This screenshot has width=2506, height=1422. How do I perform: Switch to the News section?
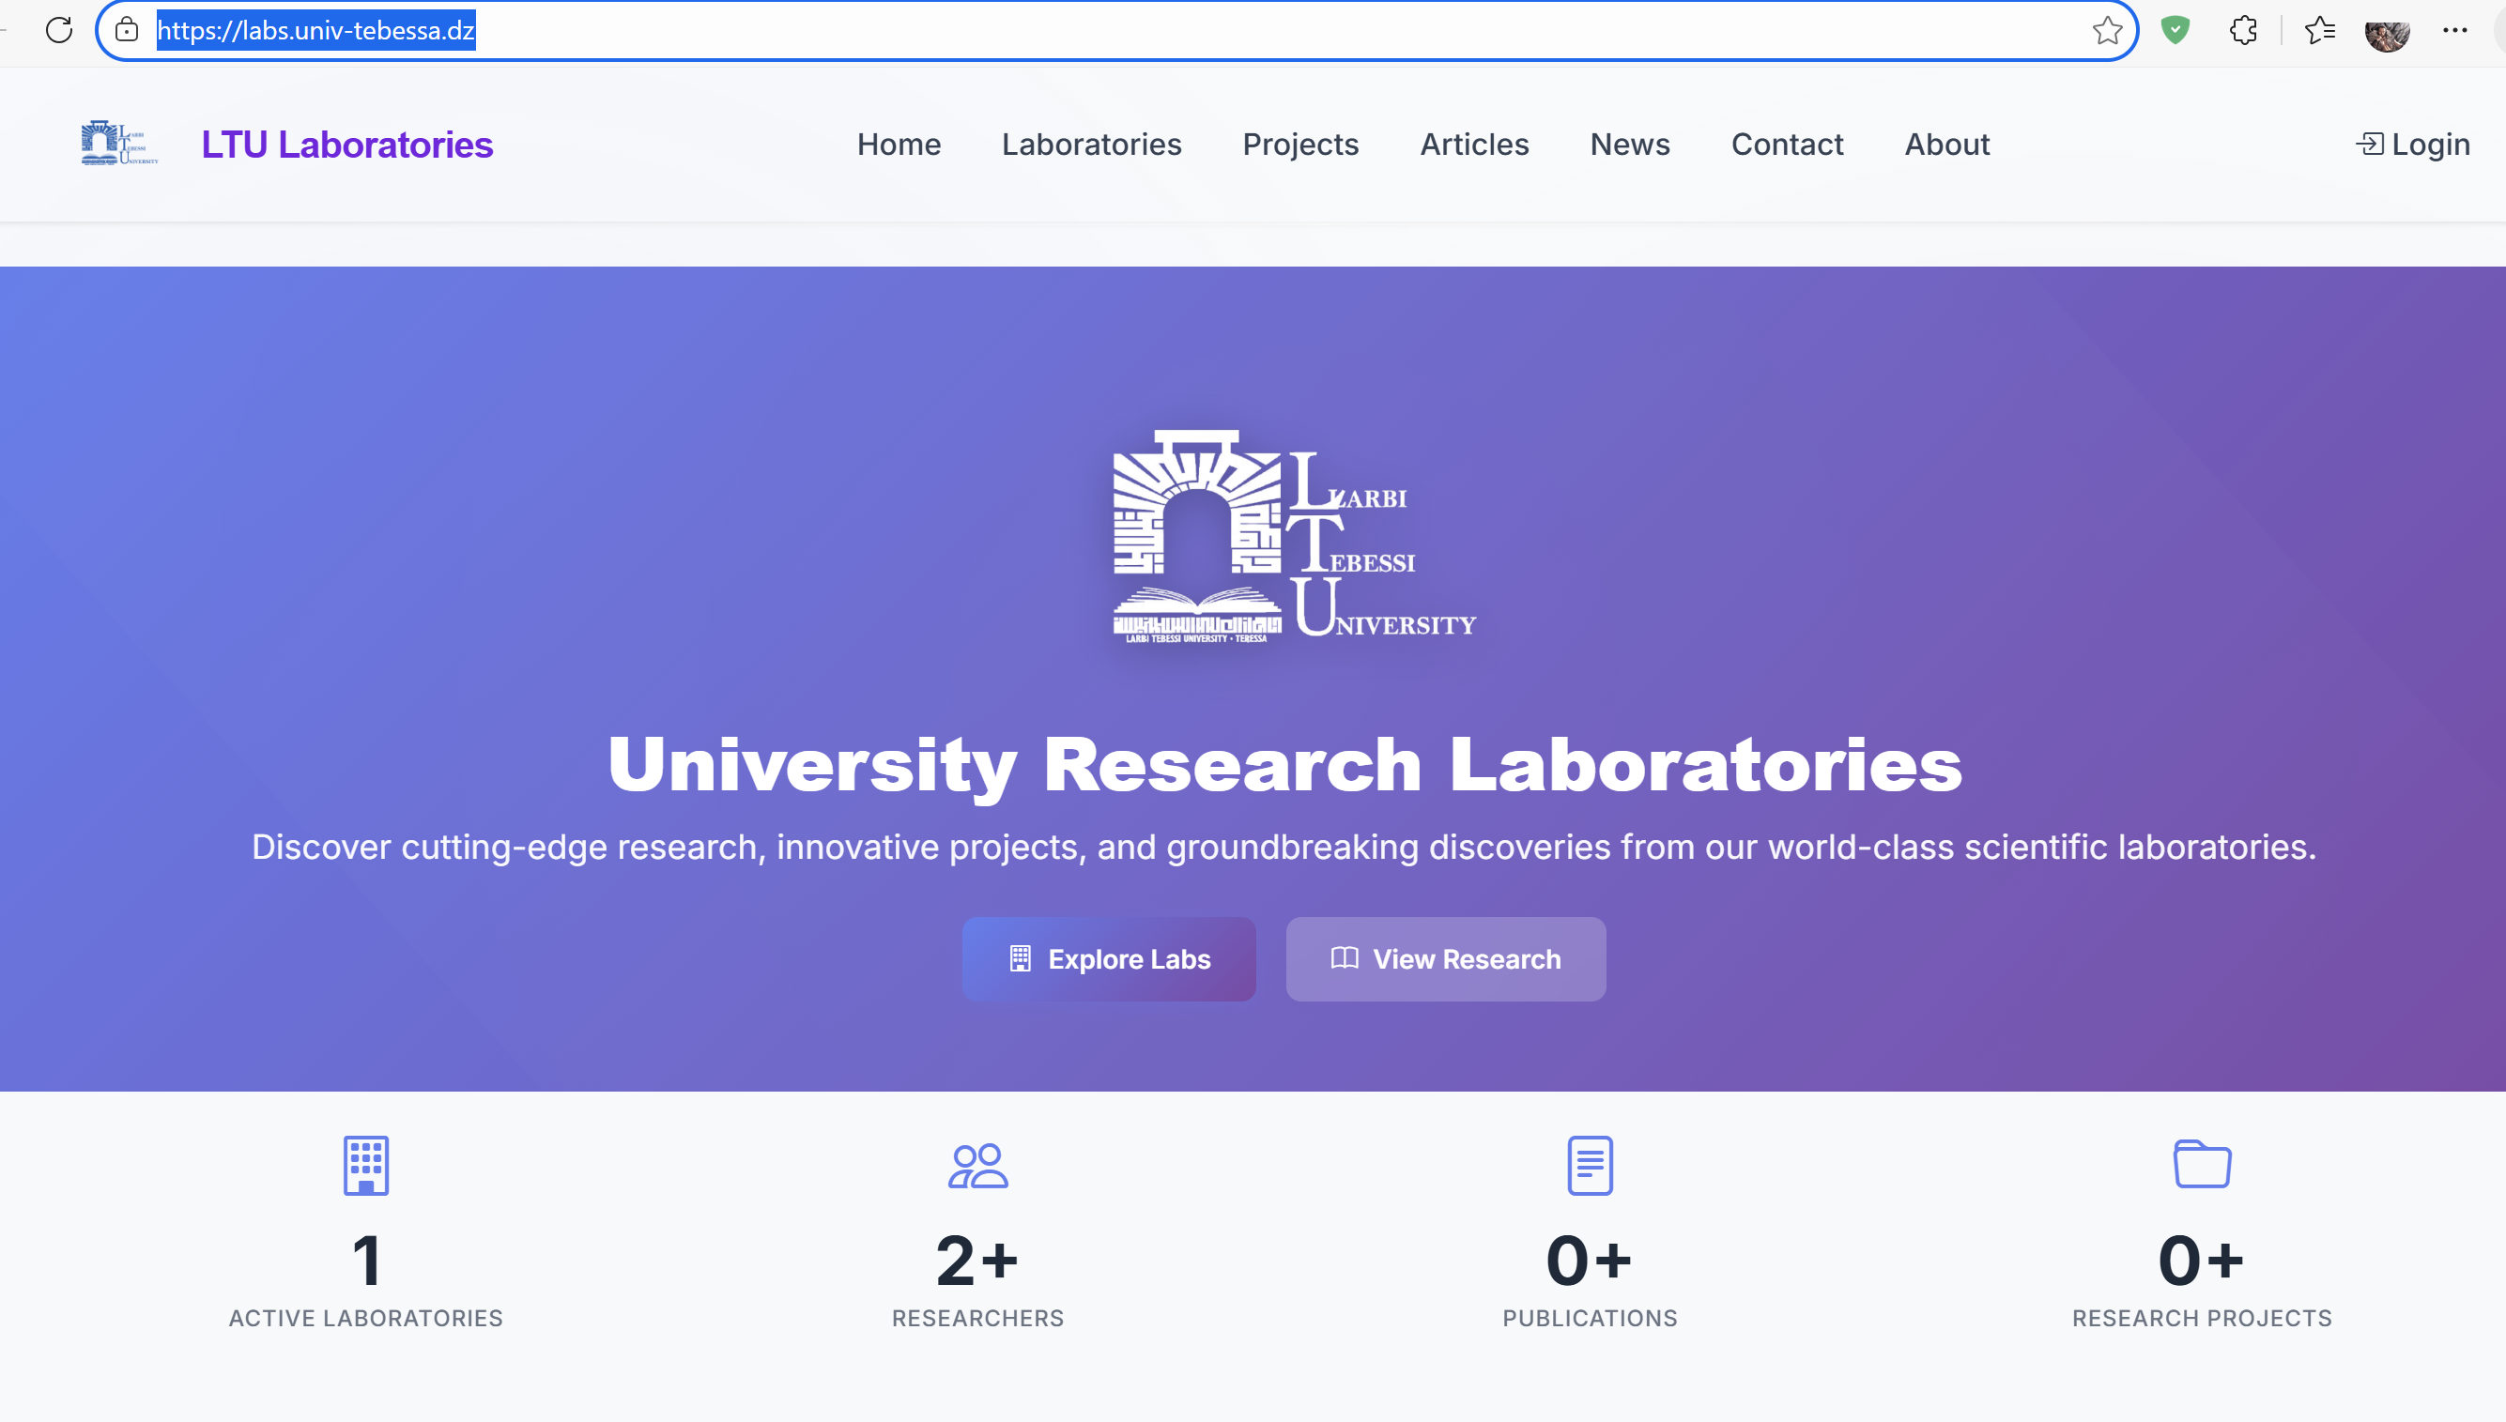pyautogui.click(x=1630, y=144)
